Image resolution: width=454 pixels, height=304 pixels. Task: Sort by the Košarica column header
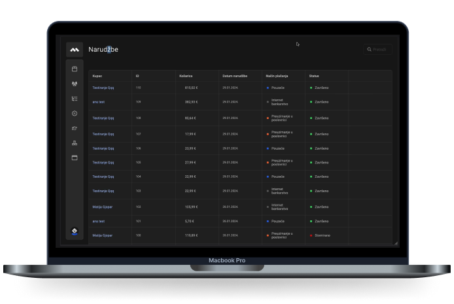coord(186,76)
